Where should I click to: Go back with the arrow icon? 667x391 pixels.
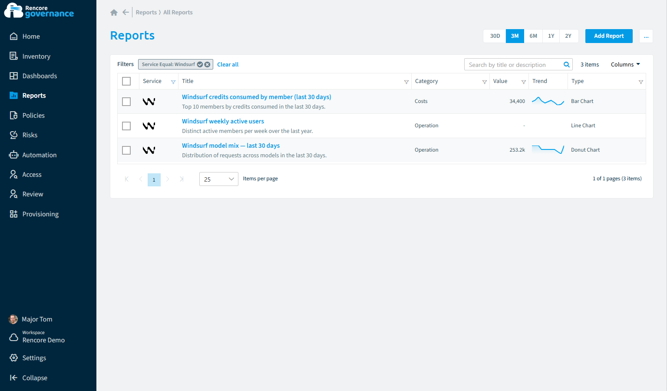(x=125, y=12)
